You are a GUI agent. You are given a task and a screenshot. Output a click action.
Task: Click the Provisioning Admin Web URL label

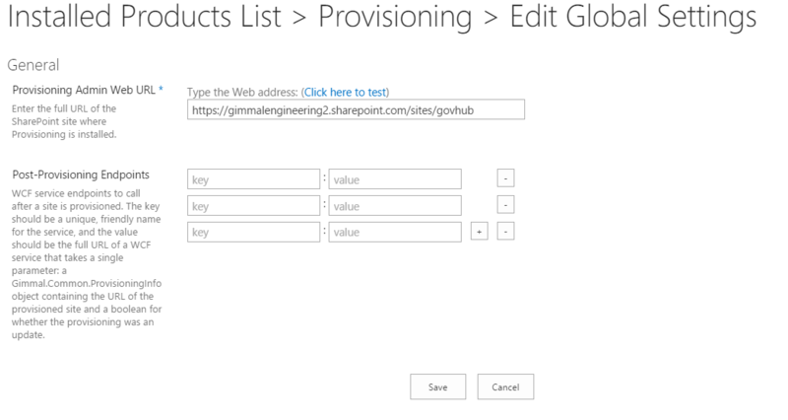(x=83, y=91)
